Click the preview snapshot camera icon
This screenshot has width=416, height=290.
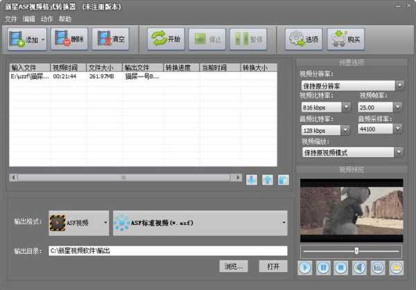378,268
